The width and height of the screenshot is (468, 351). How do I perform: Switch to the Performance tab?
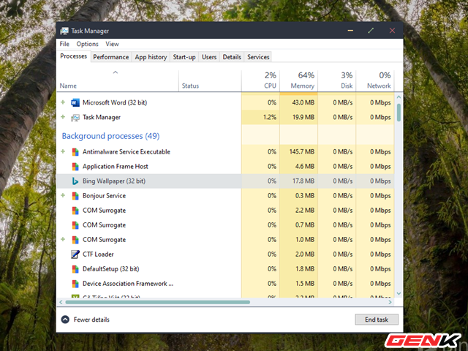click(x=110, y=57)
